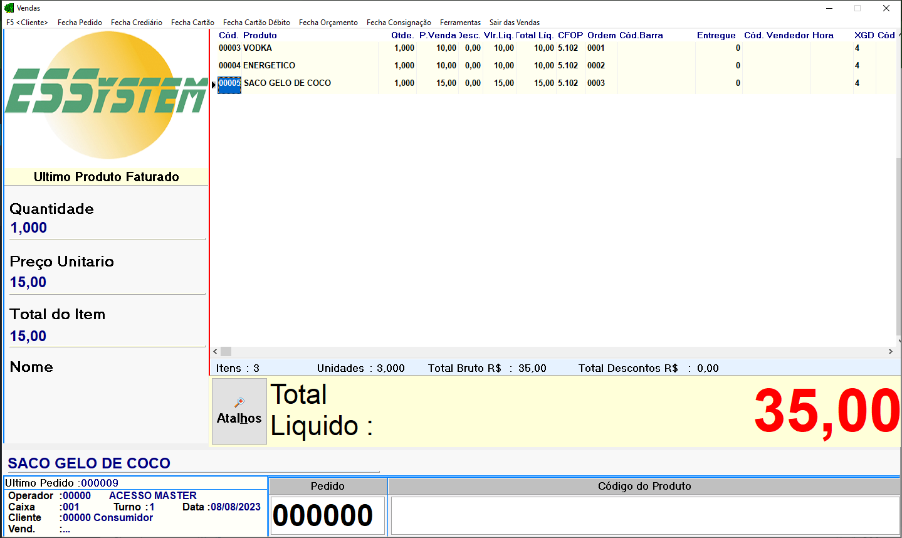The width and height of the screenshot is (902, 538).
Task: Click the magnifier icon on the Atalhos button
Action: pos(239,402)
